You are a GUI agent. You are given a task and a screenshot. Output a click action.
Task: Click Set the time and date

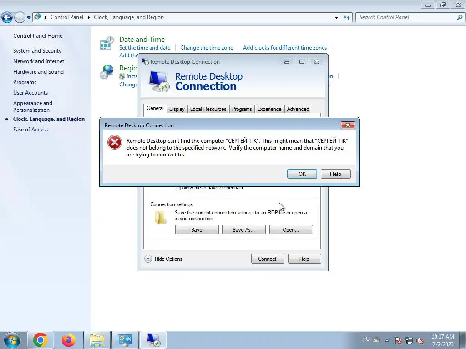pyautogui.click(x=145, y=47)
